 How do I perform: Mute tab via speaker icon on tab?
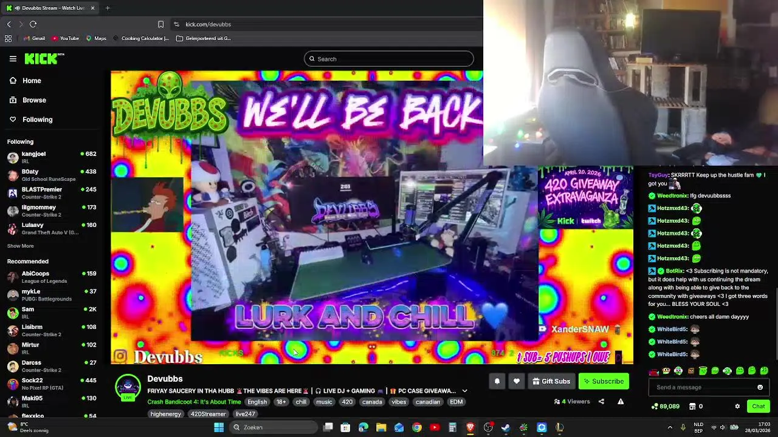coord(16,8)
